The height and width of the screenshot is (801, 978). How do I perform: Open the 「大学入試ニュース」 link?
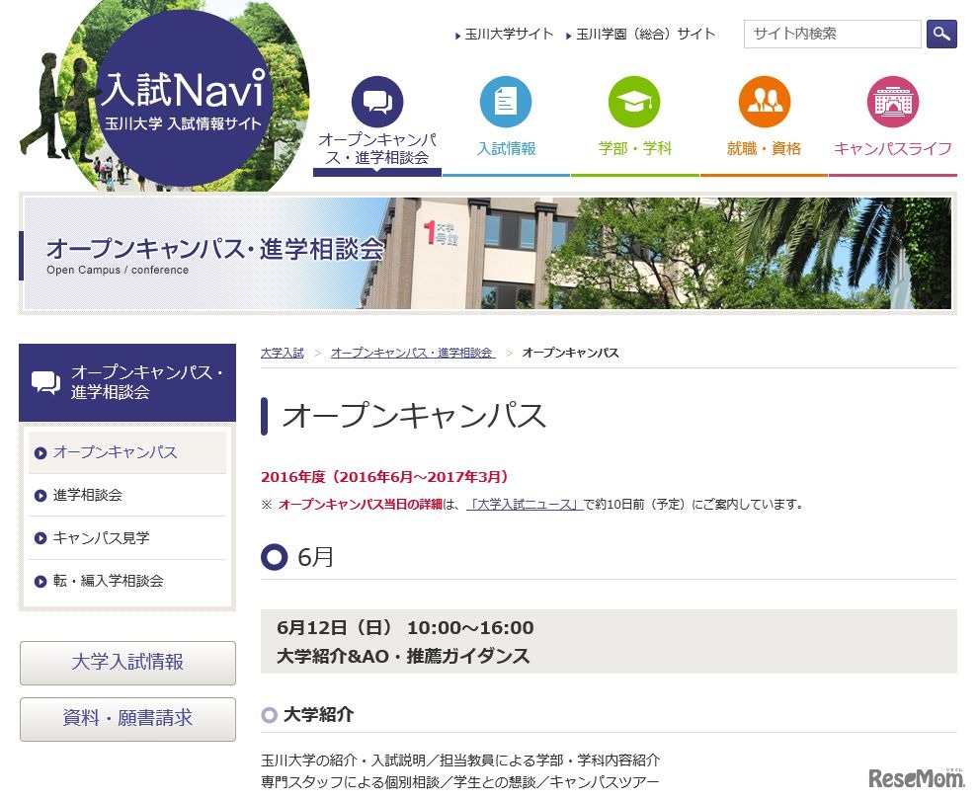click(x=525, y=502)
